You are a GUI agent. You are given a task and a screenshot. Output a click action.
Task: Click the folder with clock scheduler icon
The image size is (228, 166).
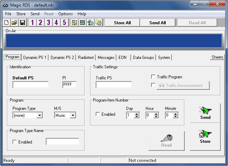coord(98,23)
